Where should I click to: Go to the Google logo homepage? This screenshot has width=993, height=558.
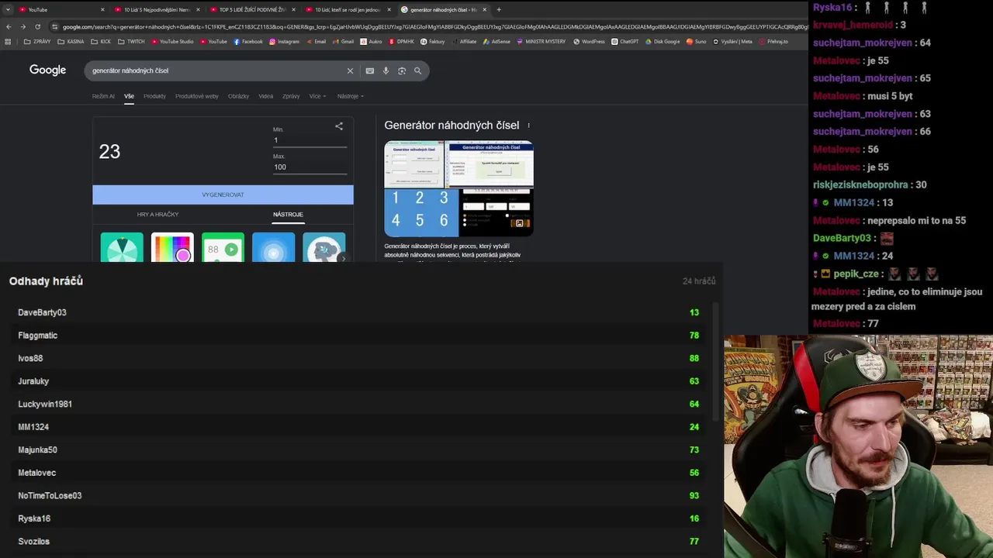47,70
